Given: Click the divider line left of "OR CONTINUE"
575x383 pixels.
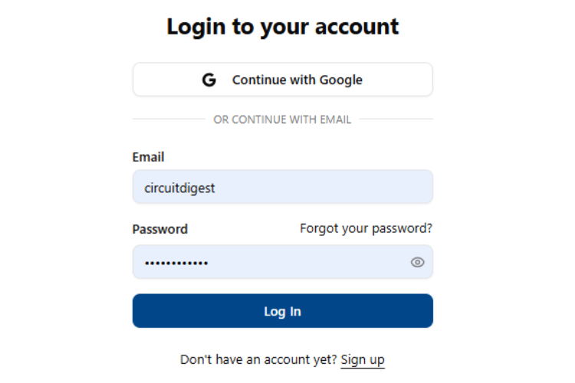Looking at the screenshot, I should [x=169, y=119].
